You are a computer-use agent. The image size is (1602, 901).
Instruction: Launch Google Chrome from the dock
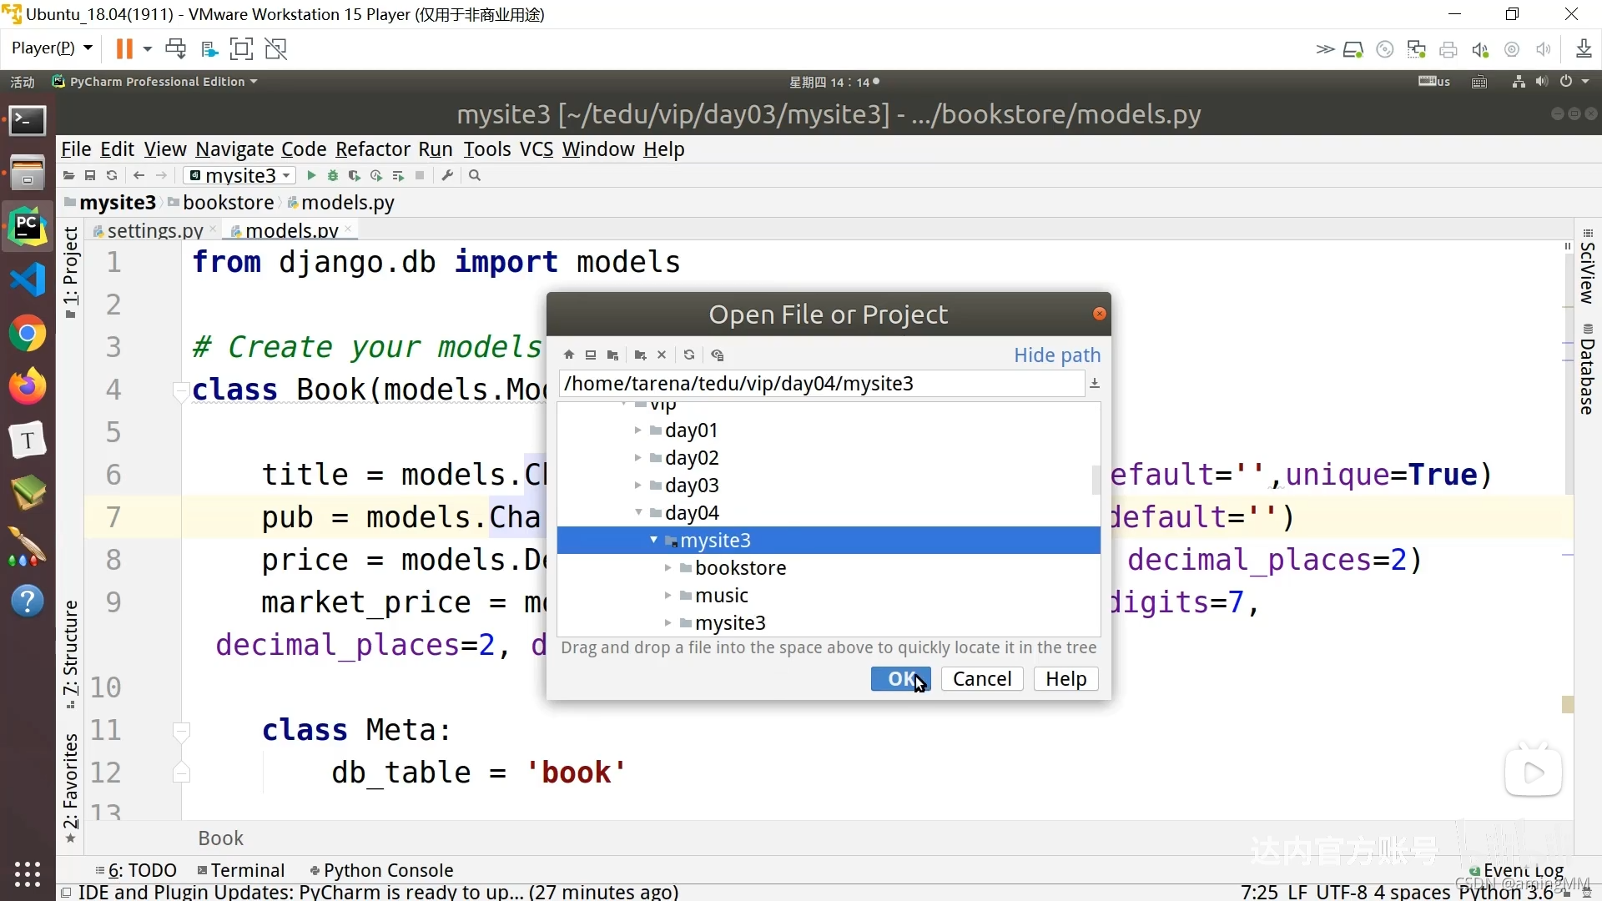coord(28,334)
